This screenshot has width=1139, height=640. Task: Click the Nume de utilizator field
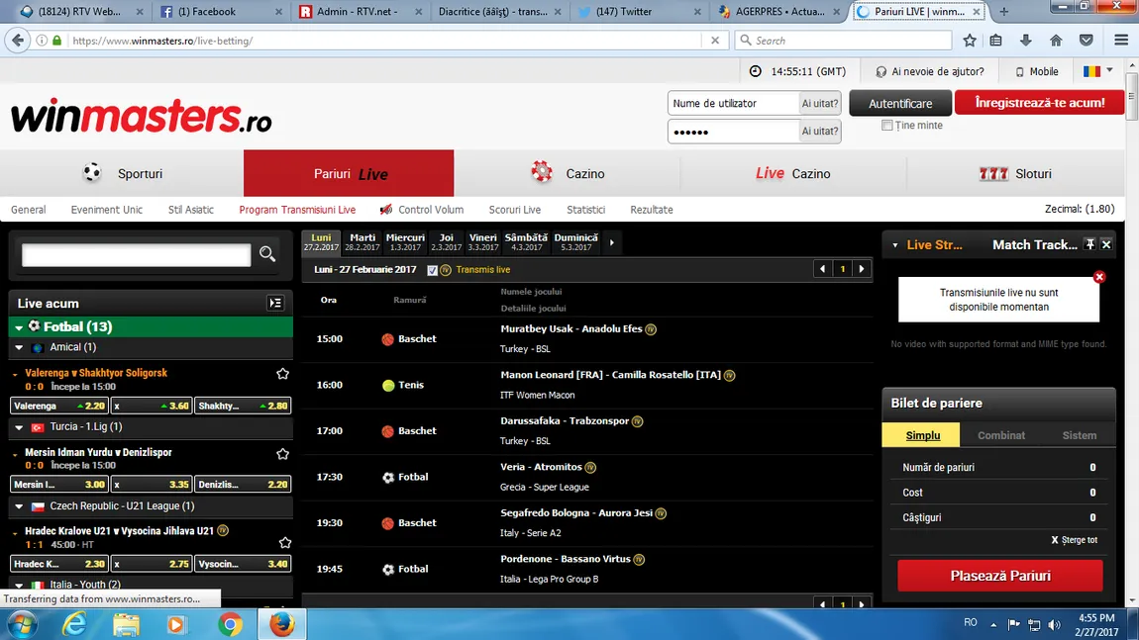(x=733, y=104)
